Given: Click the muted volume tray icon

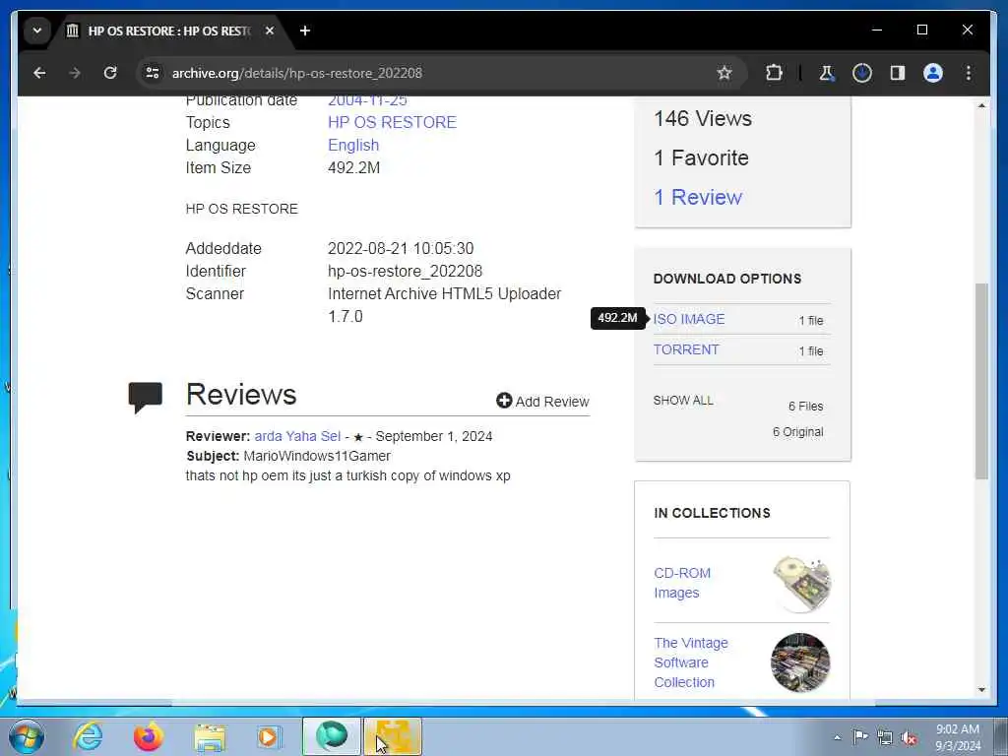Looking at the screenshot, I should (x=909, y=738).
